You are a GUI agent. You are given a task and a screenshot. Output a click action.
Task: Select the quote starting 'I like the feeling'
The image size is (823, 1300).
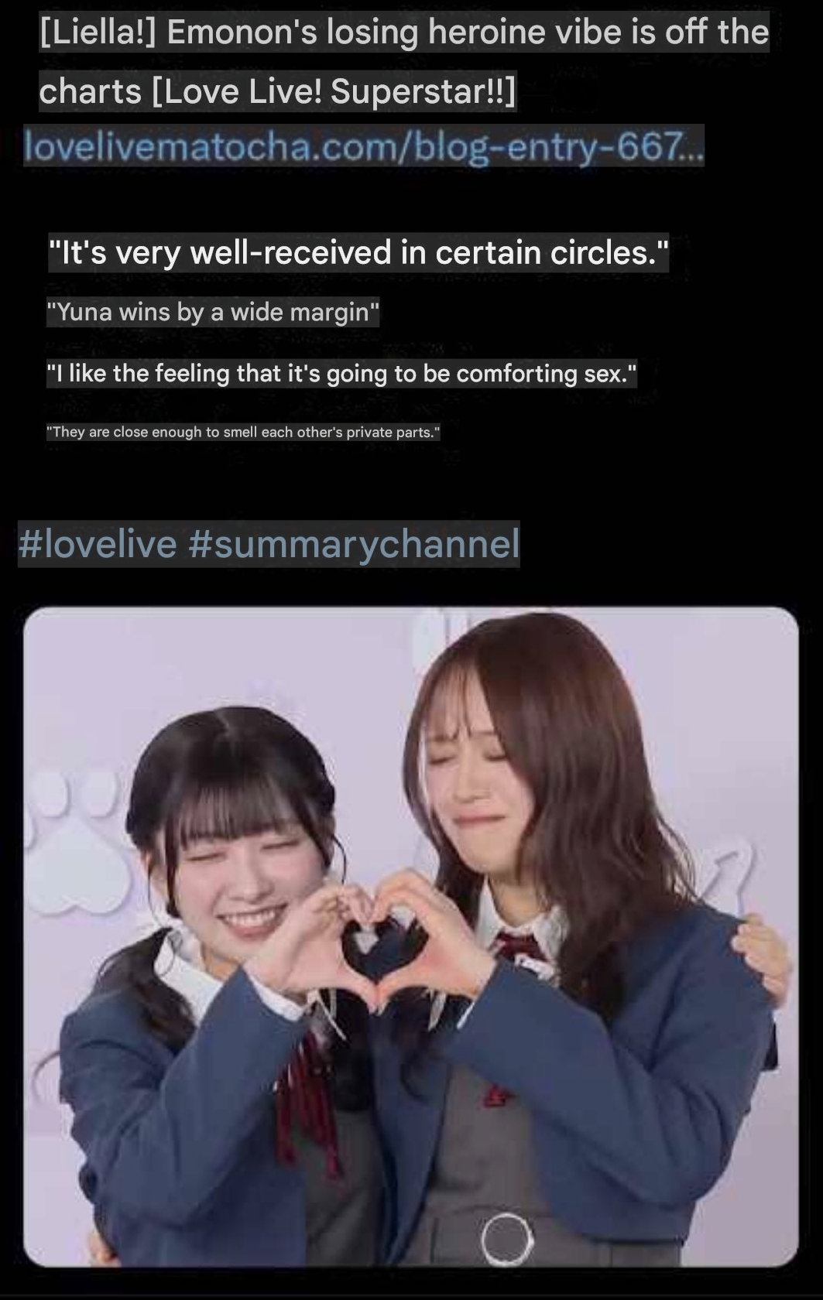coord(341,374)
